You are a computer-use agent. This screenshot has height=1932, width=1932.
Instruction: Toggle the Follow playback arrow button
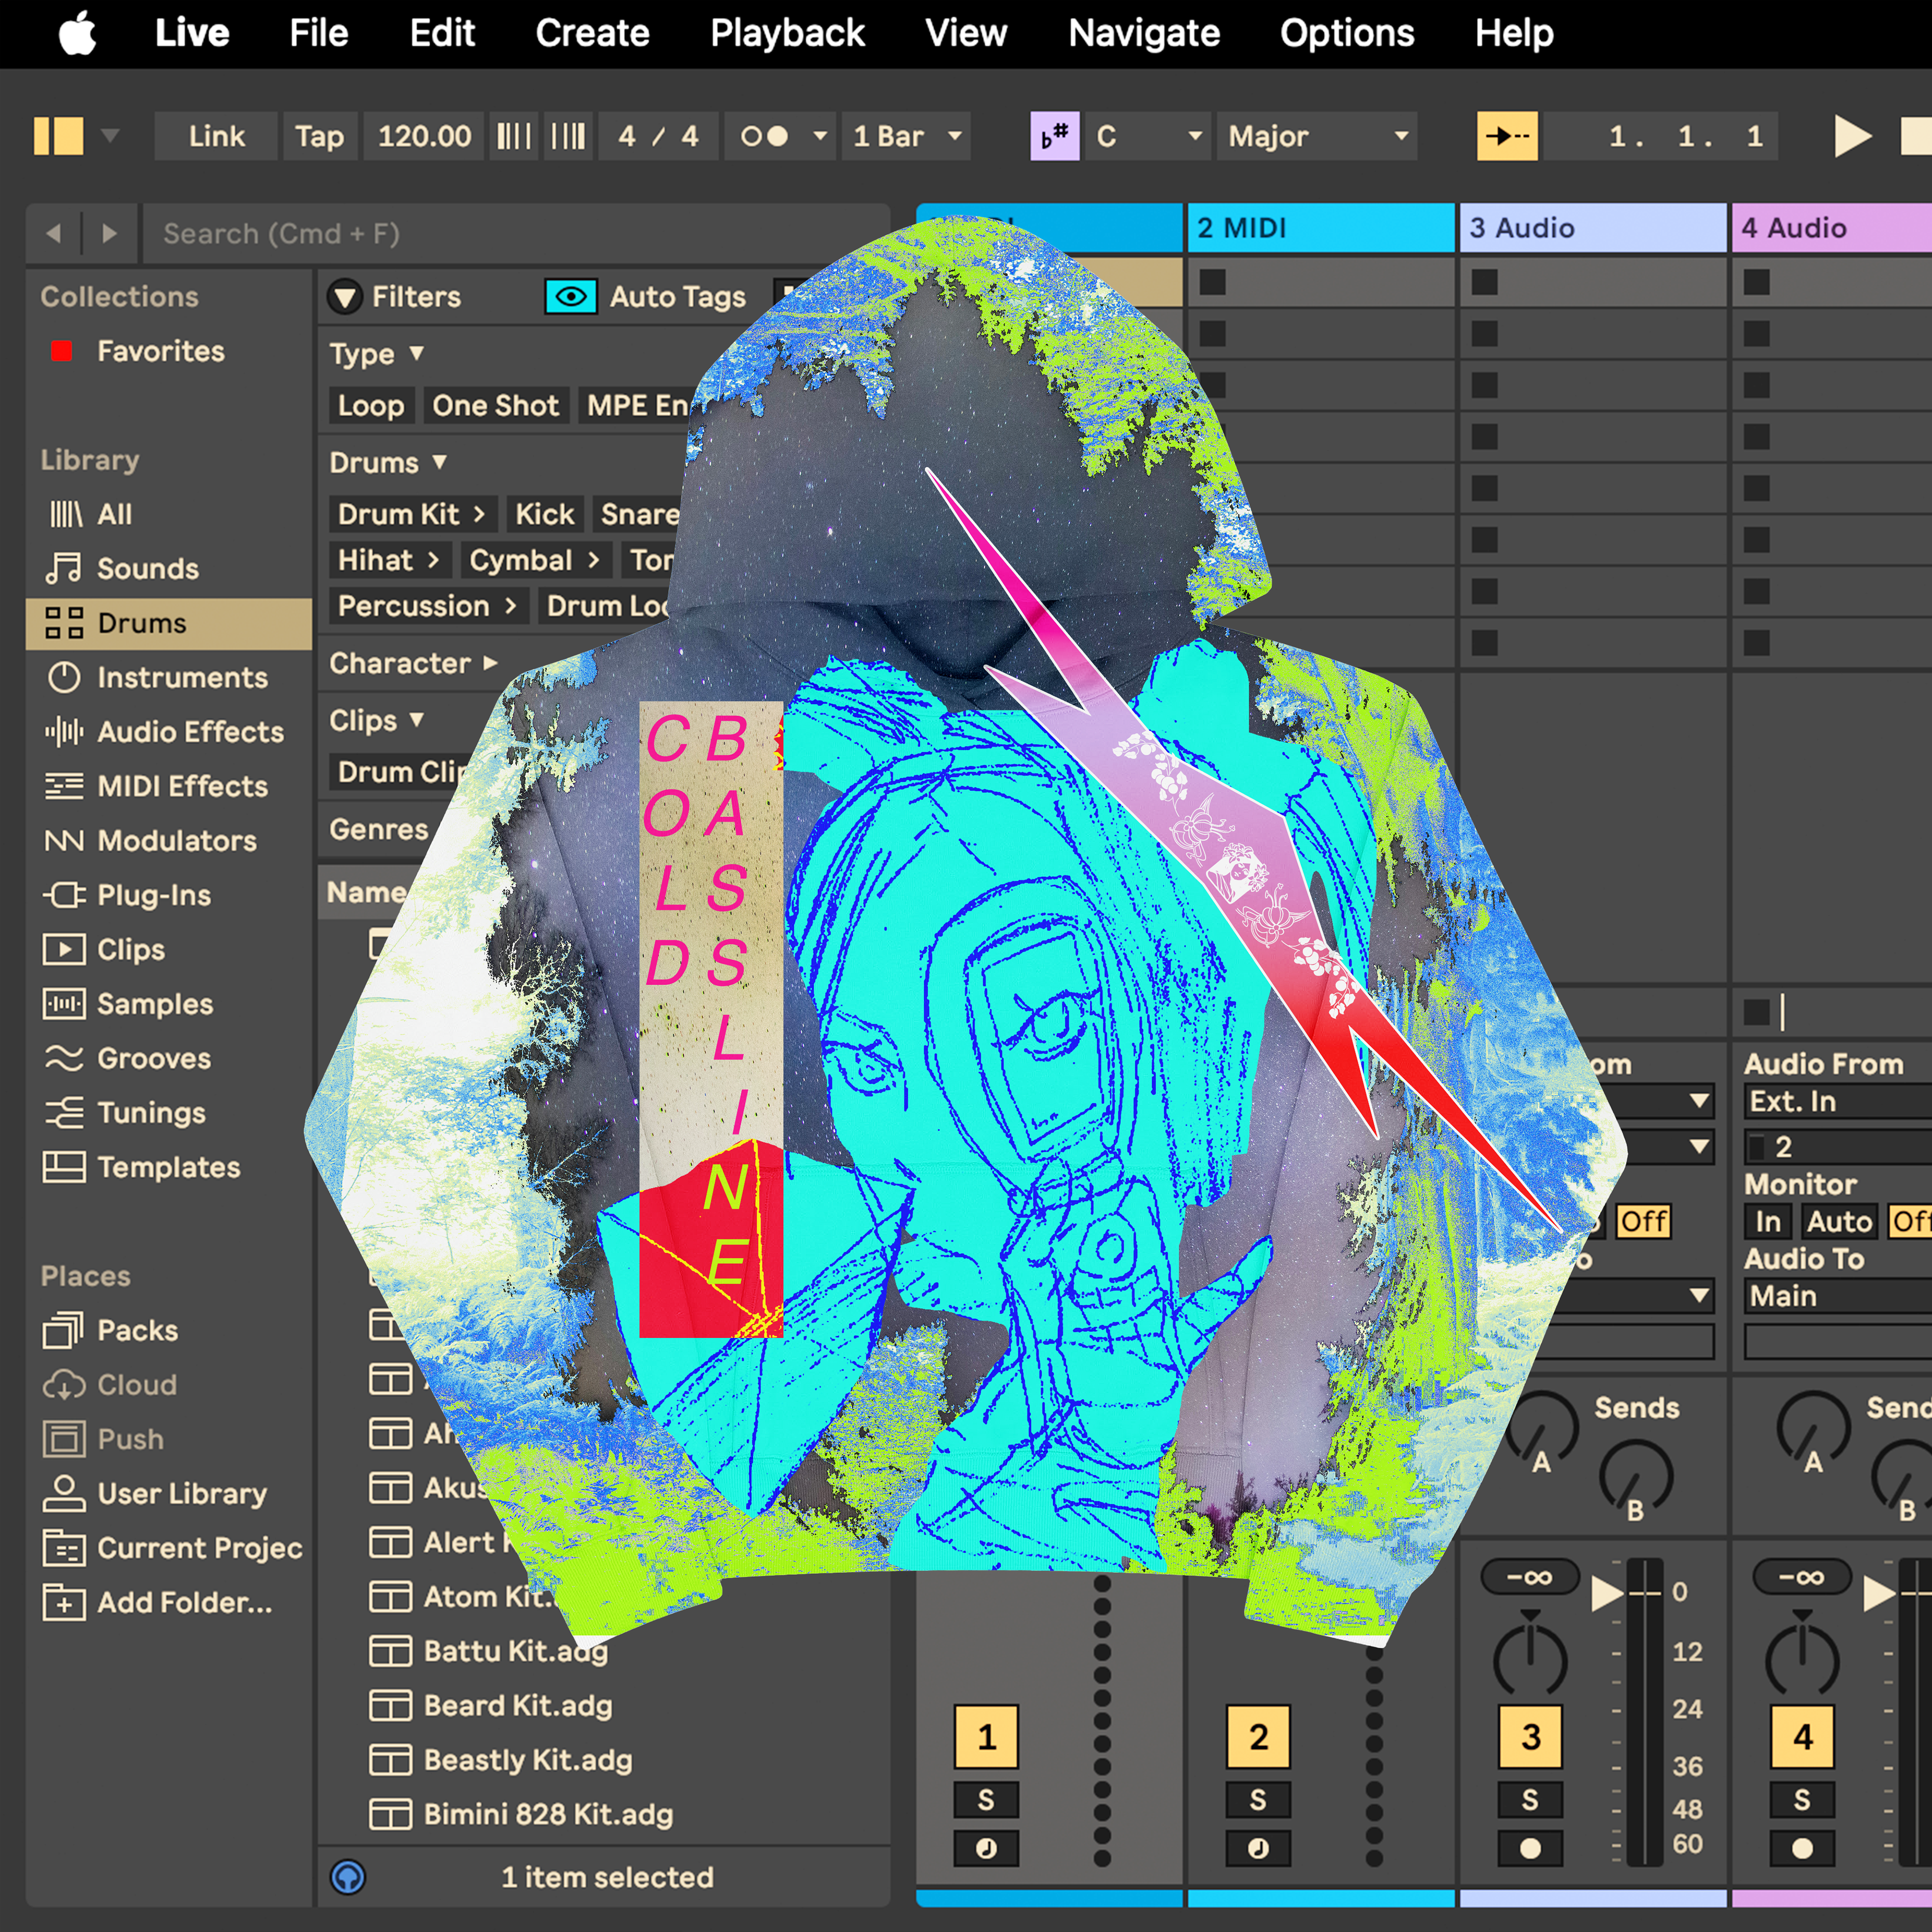coord(1507,136)
